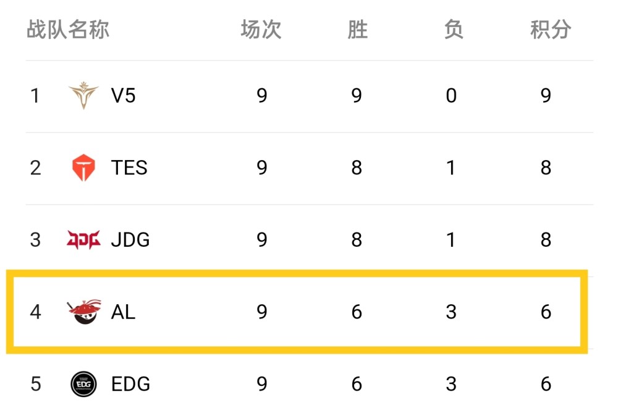Image resolution: width=618 pixels, height=418 pixels.
Task: Click the EDG black circular logo
Action: [83, 384]
